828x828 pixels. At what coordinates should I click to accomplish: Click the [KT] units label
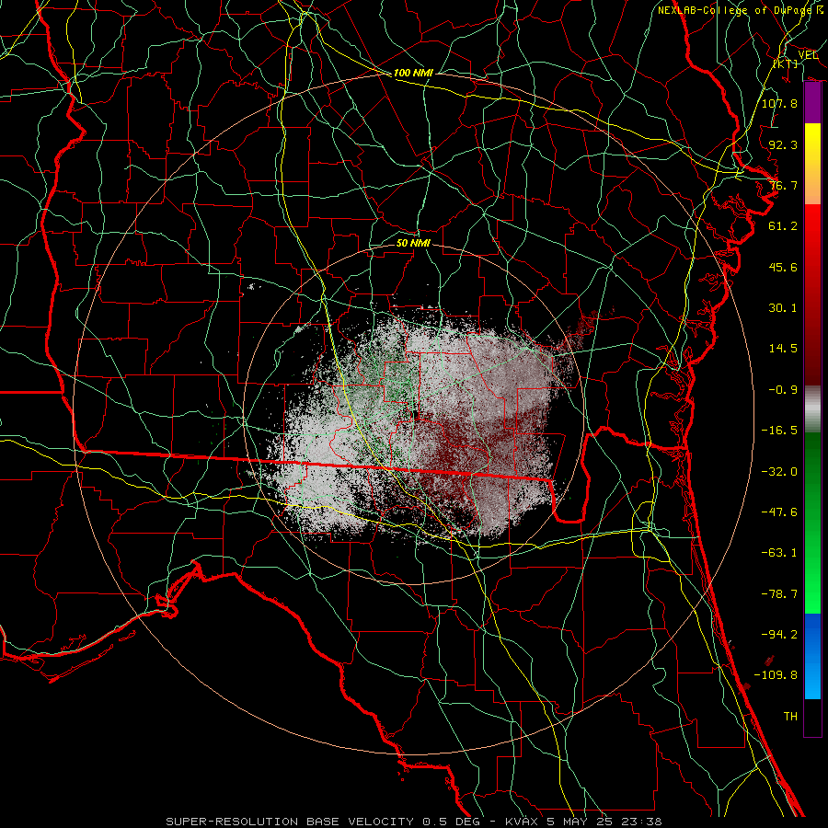[x=786, y=63]
